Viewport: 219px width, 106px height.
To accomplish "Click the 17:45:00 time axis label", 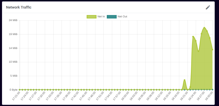I will [x=83, y=96].
